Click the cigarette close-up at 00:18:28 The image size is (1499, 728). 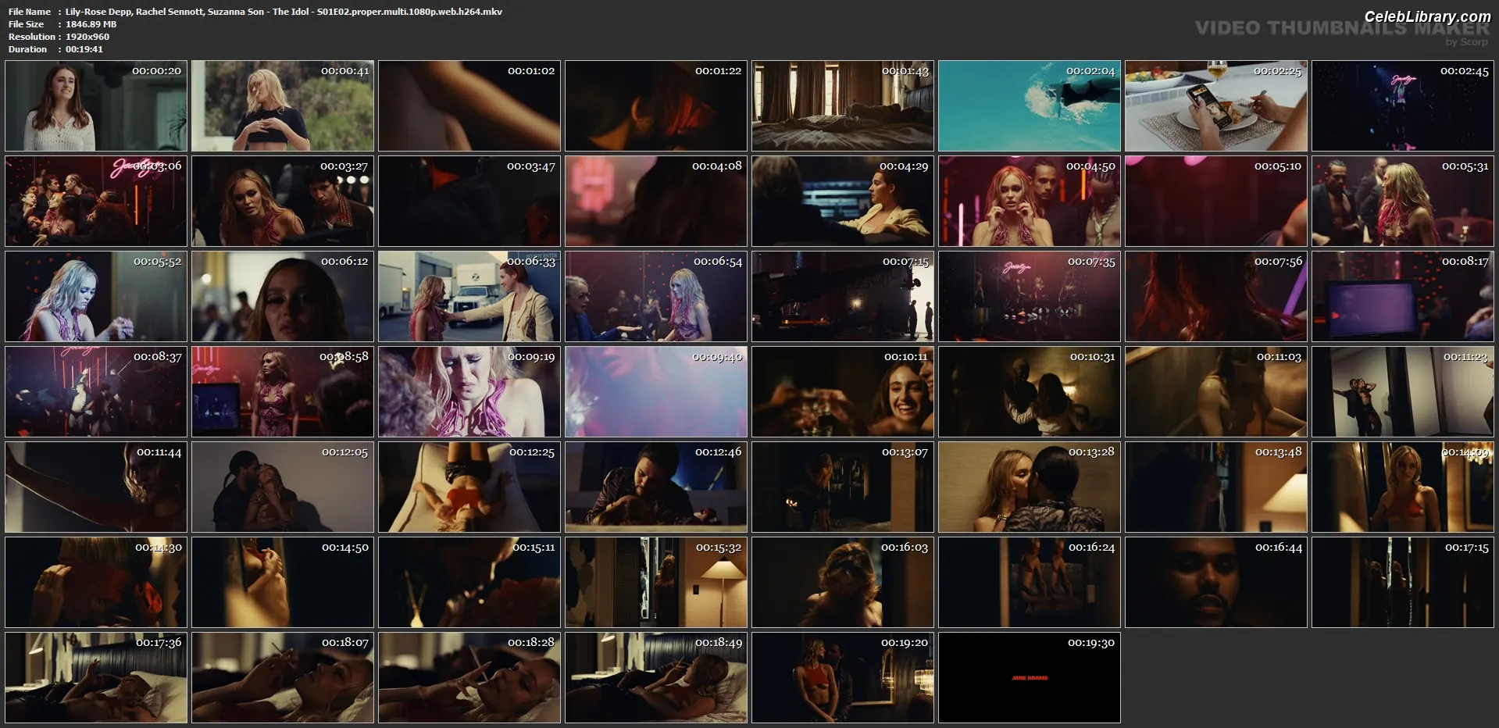[x=469, y=677]
